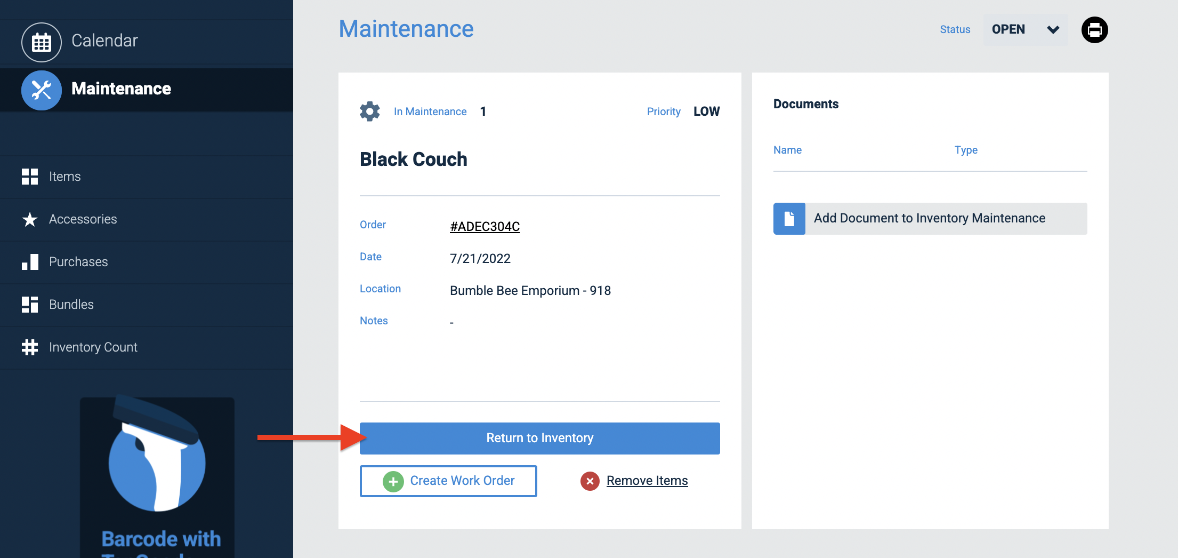1178x558 pixels.
Task: Click the date 7/21/2022
Action: point(480,259)
